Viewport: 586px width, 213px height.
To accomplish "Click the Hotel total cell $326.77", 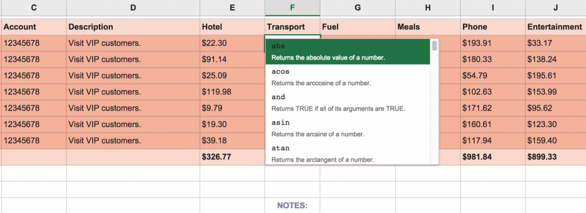I will pos(232,157).
